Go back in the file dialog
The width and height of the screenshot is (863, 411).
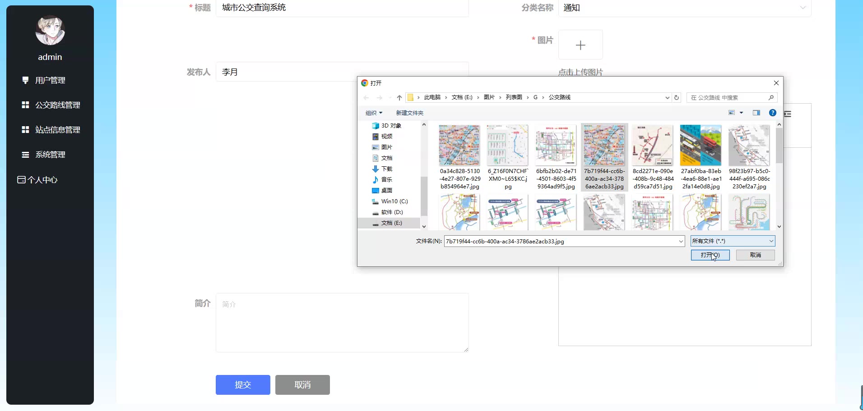tap(366, 97)
